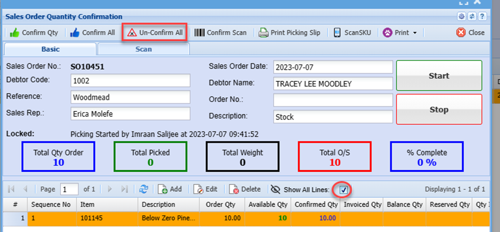Click the Debtor Name field
Screen dimensions: 500x232
pyautogui.click(x=333, y=83)
